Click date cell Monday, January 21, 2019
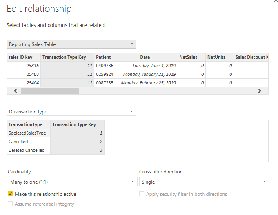This screenshot has width=278, height=215. coord(149,74)
